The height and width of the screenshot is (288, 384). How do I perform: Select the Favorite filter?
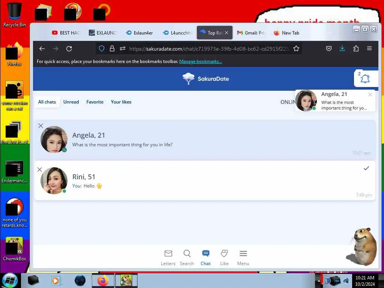tap(95, 102)
